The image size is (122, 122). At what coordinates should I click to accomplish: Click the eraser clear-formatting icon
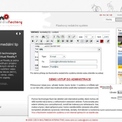(74, 37)
